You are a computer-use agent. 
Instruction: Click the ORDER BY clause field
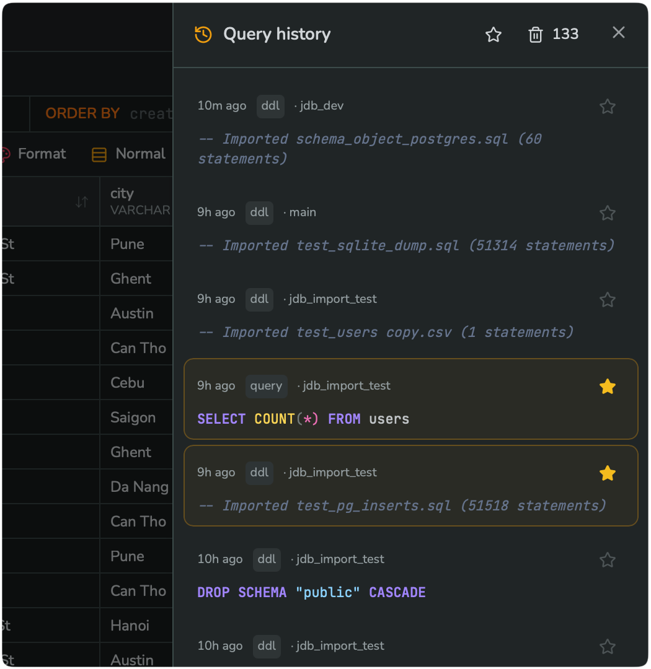coord(102,113)
